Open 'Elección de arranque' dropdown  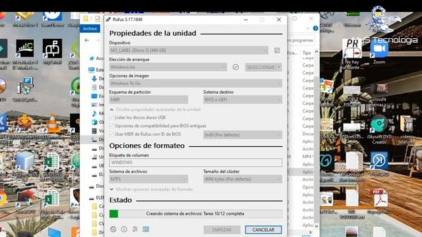[168, 67]
